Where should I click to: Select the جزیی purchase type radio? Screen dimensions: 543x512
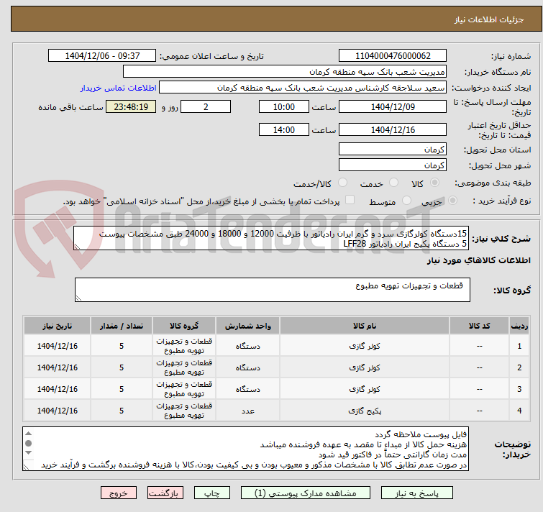452,201
